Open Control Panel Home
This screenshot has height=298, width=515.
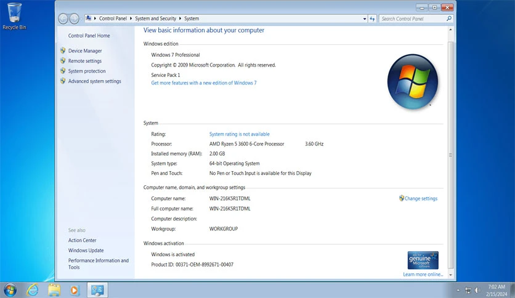tap(89, 36)
